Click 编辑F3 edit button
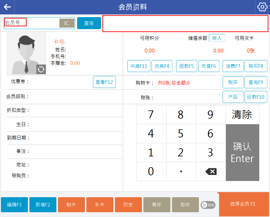Screen dimensions: 270x217 point(14,205)
